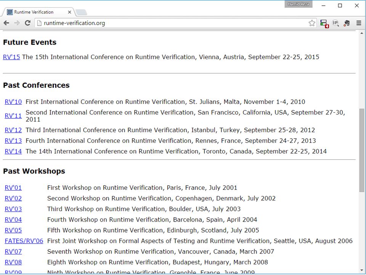Open the RV'02 workshop link
This screenshot has height=275, width=366.
[13, 198]
